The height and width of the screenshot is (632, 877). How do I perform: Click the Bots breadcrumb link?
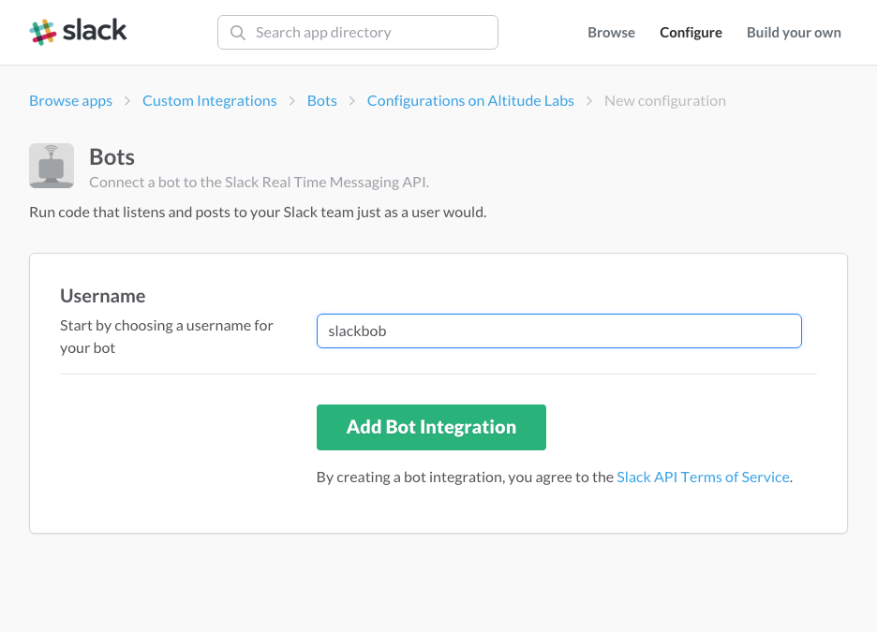tap(321, 101)
